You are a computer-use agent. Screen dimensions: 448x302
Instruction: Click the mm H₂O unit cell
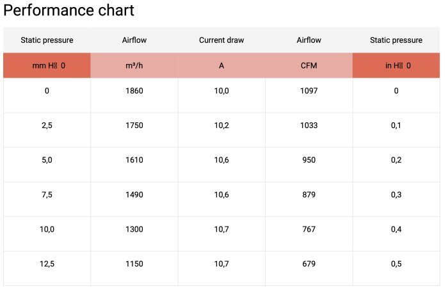tap(47, 65)
